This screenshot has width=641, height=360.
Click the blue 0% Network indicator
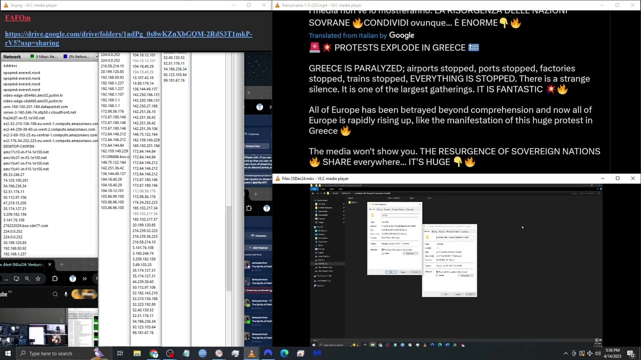coord(76,56)
